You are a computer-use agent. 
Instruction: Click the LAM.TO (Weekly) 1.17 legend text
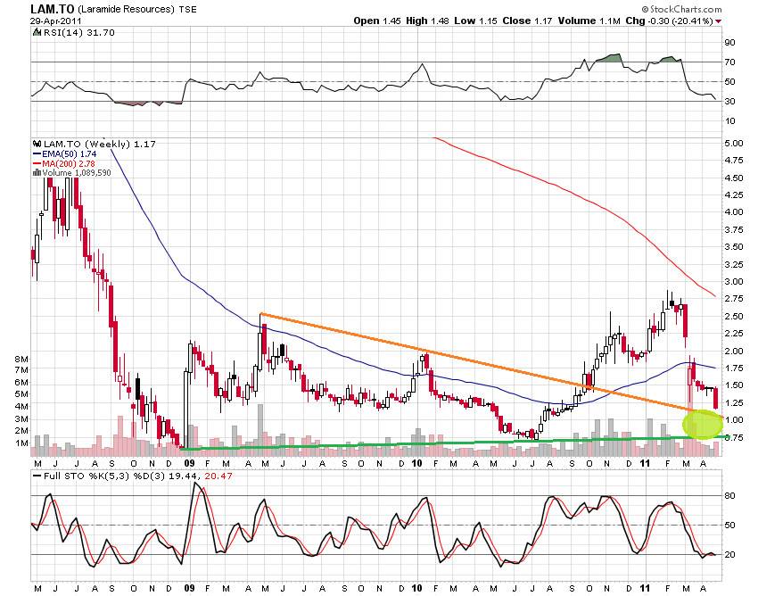click(x=100, y=144)
